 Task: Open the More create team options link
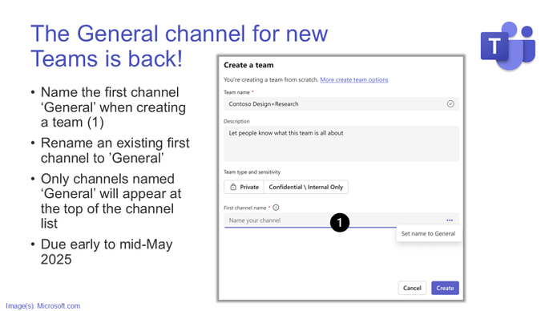point(354,79)
